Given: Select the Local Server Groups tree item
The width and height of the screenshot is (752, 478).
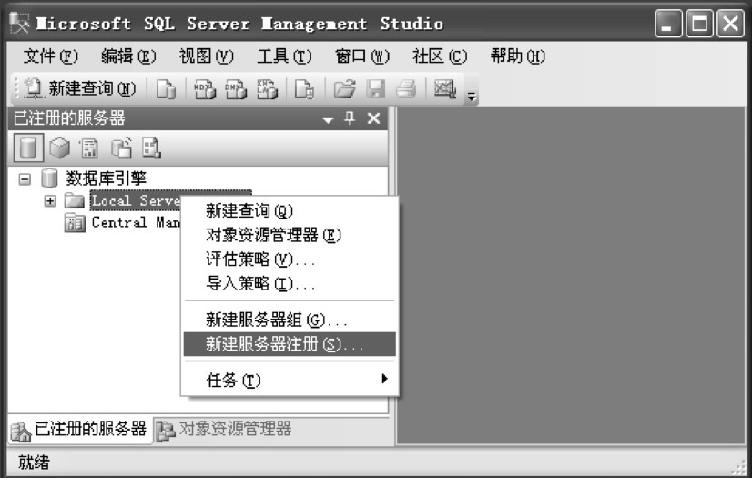Looking at the screenshot, I should point(136,200).
